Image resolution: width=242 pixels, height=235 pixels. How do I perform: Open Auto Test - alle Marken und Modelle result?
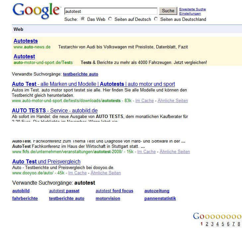[x=93, y=84]
